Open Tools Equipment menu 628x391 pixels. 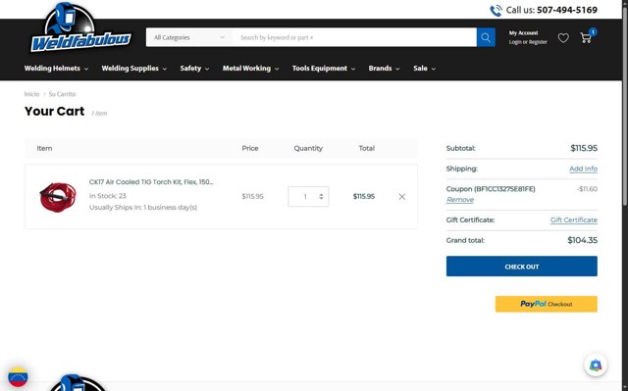[x=323, y=69]
